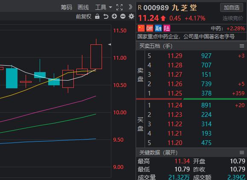247x180 pixels.
Task: Select sell level 1 price 11.25
Action: click(175, 93)
